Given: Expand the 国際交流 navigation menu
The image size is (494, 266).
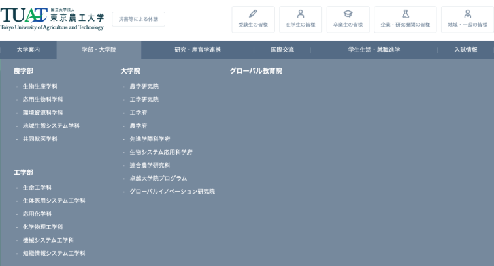Looking at the screenshot, I should point(282,50).
